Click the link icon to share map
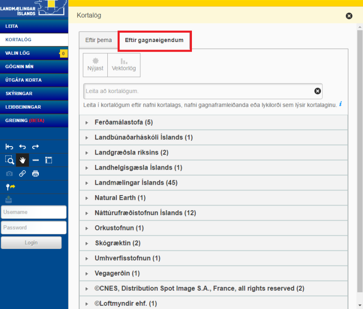This screenshot has height=309, width=363. coord(22,173)
